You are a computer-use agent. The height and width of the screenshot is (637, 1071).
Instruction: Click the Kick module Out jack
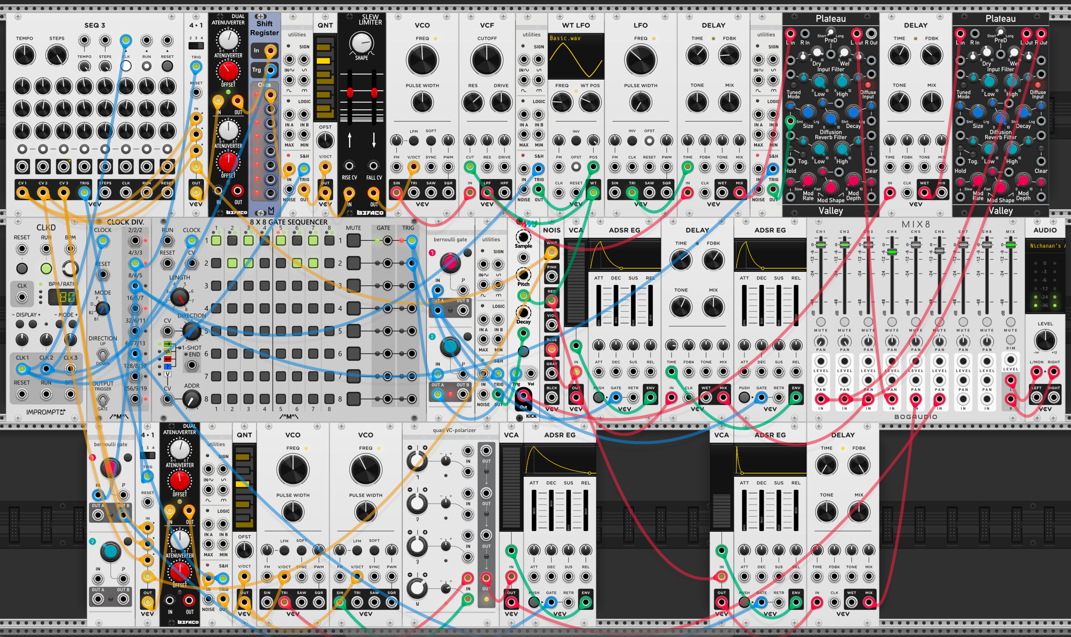[523, 397]
